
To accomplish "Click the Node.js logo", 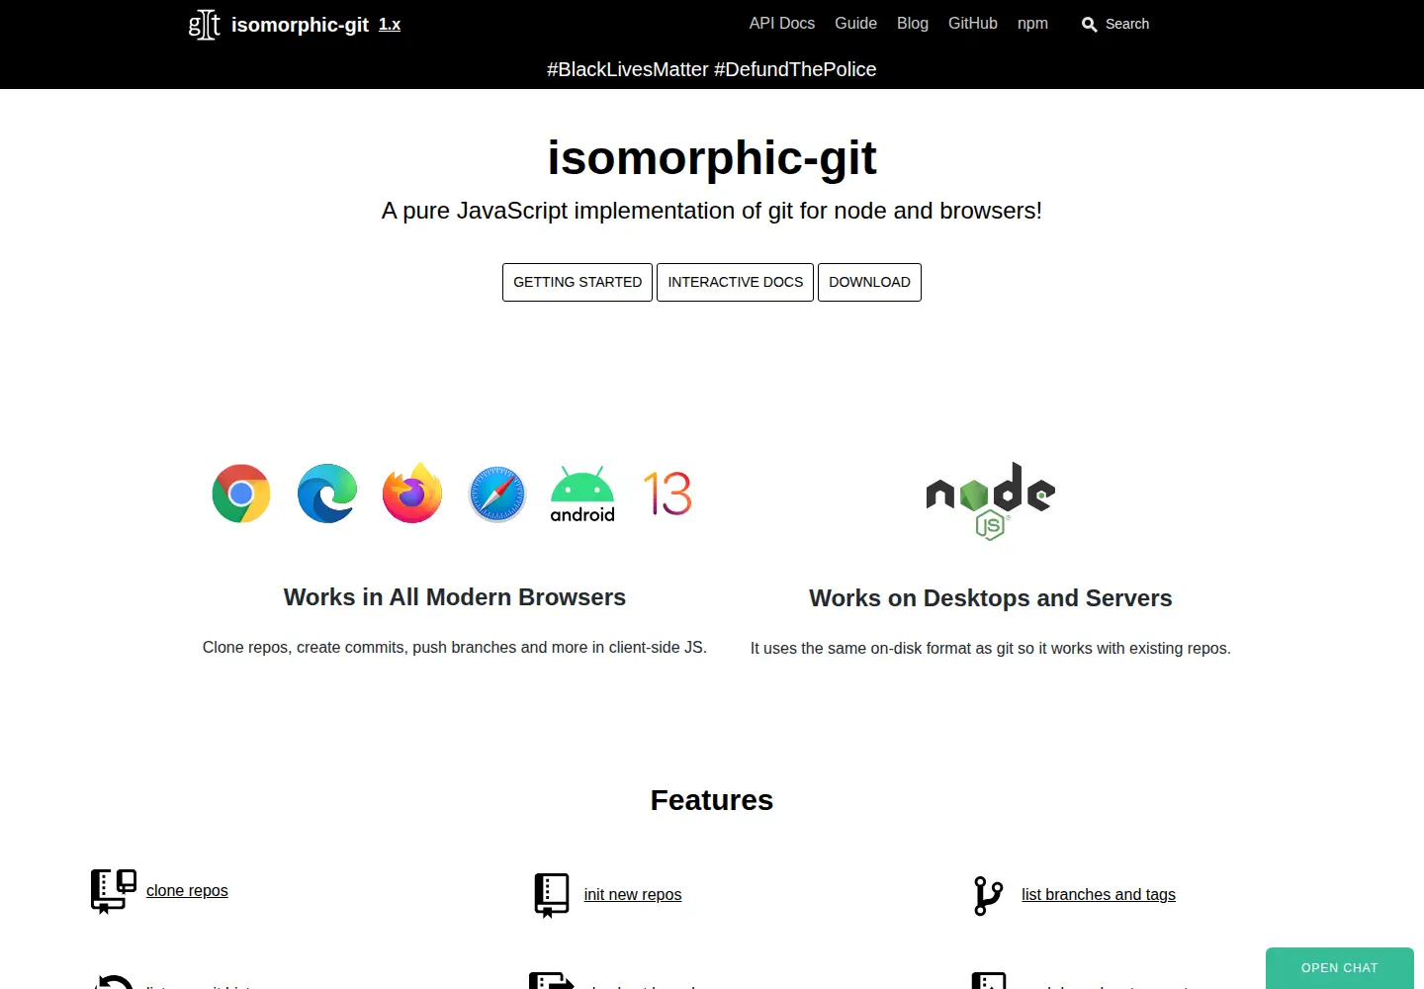I will [991, 500].
